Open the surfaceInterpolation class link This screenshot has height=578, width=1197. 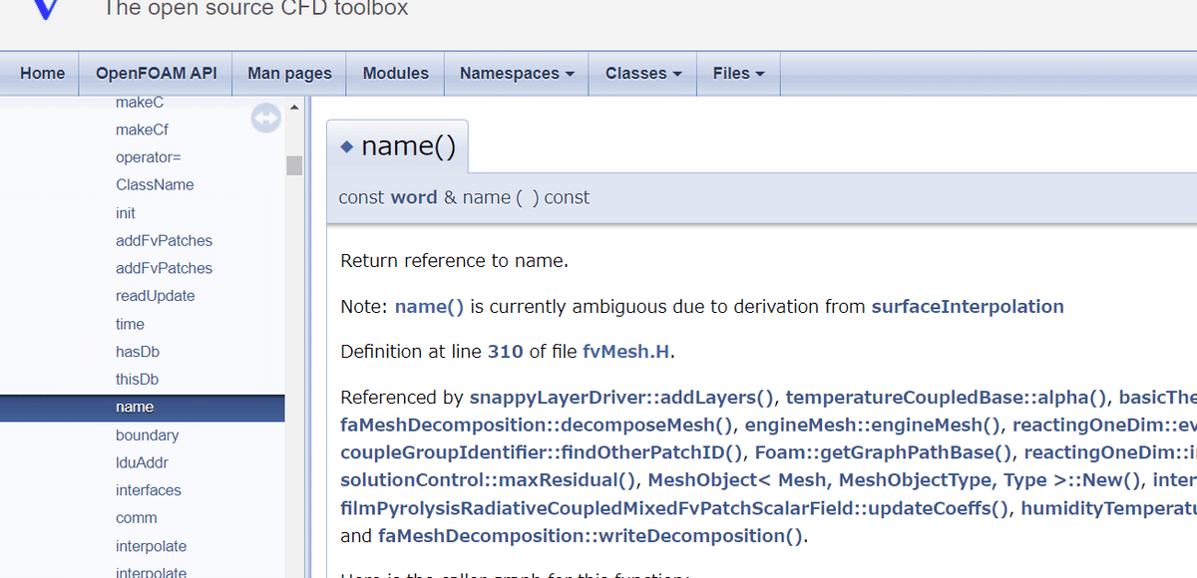tap(967, 307)
